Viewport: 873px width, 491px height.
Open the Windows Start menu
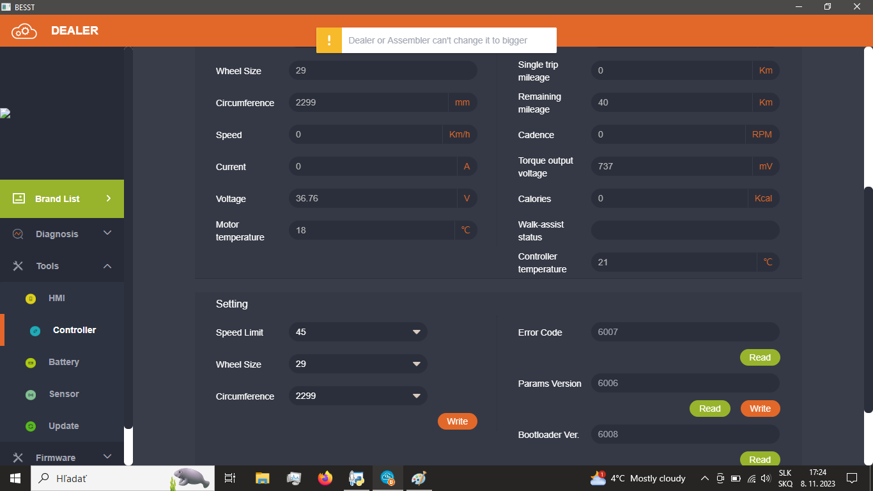click(x=15, y=478)
